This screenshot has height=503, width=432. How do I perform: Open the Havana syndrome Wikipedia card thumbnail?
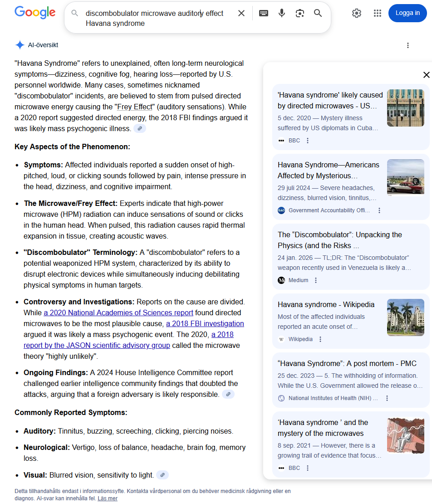tap(406, 317)
